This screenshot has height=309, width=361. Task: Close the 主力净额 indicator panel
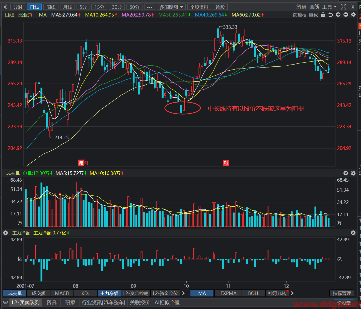click(x=353, y=233)
